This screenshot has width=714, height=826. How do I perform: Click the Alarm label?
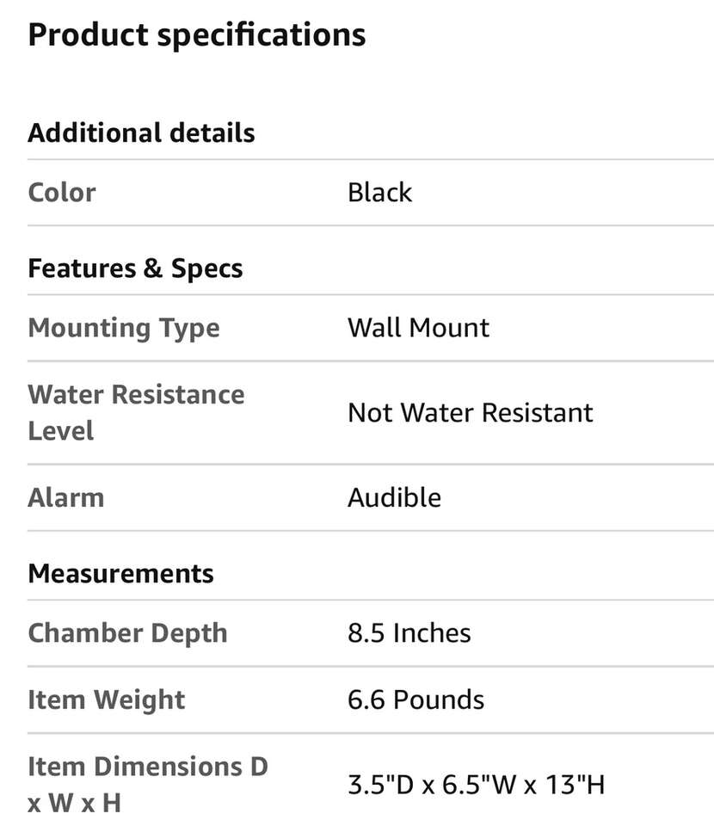pos(66,498)
